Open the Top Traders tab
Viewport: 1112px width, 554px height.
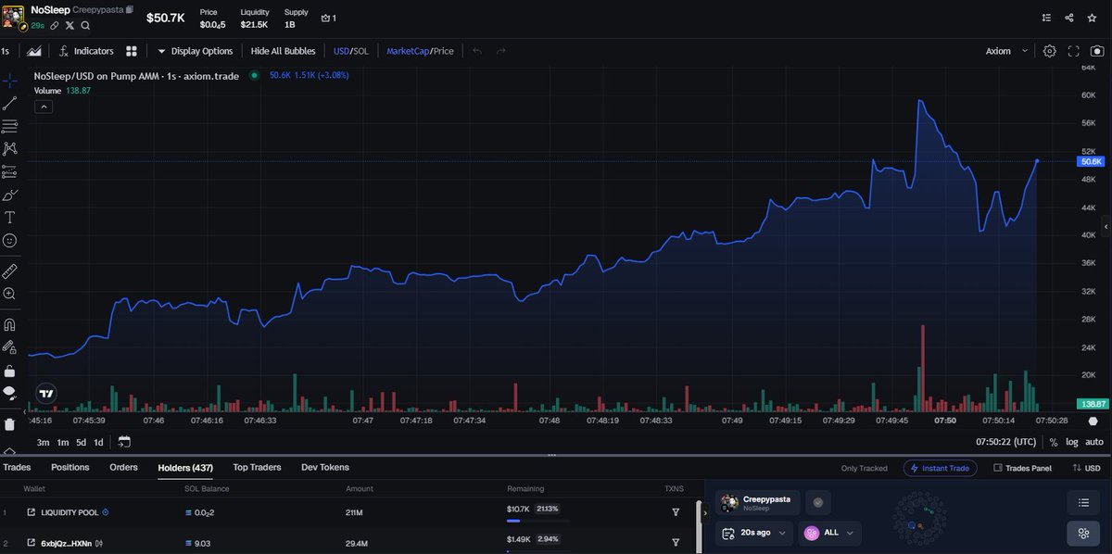[257, 468]
